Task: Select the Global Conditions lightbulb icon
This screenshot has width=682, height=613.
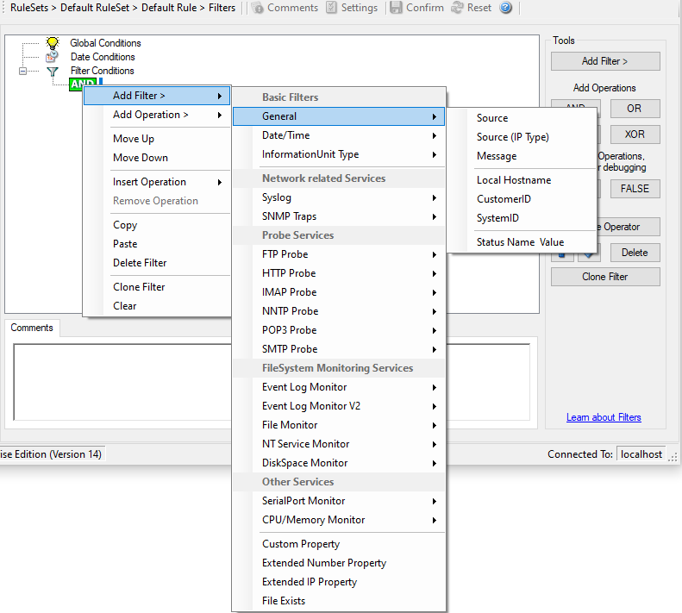Action: [53, 43]
